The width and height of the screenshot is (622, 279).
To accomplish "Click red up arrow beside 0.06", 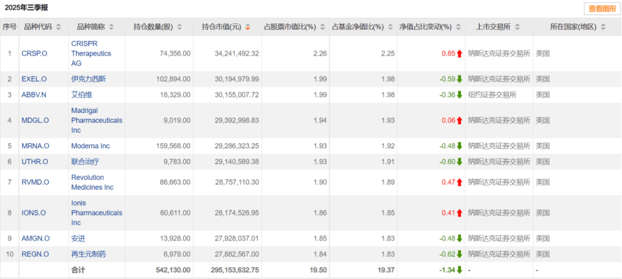I will click(460, 120).
